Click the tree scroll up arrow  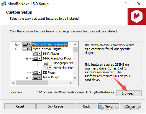[x=76, y=44]
